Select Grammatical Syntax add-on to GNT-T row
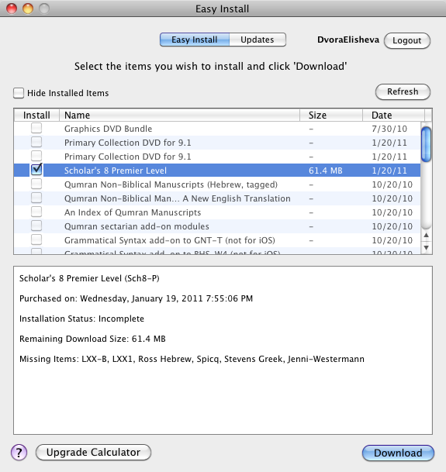446x472 pixels. click(x=217, y=240)
